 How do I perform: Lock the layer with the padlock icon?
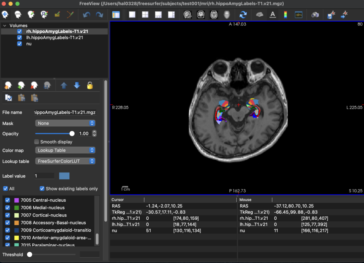click(90, 85)
